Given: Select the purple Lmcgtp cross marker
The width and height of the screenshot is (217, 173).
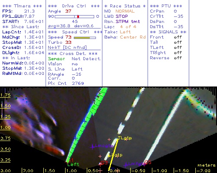Looking at the screenshot, I should (x=92, y=147).
